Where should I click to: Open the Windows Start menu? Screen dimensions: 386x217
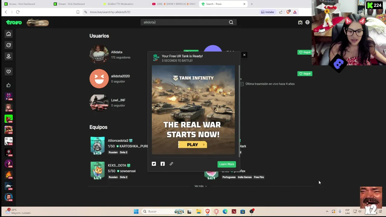pos(136,212)
